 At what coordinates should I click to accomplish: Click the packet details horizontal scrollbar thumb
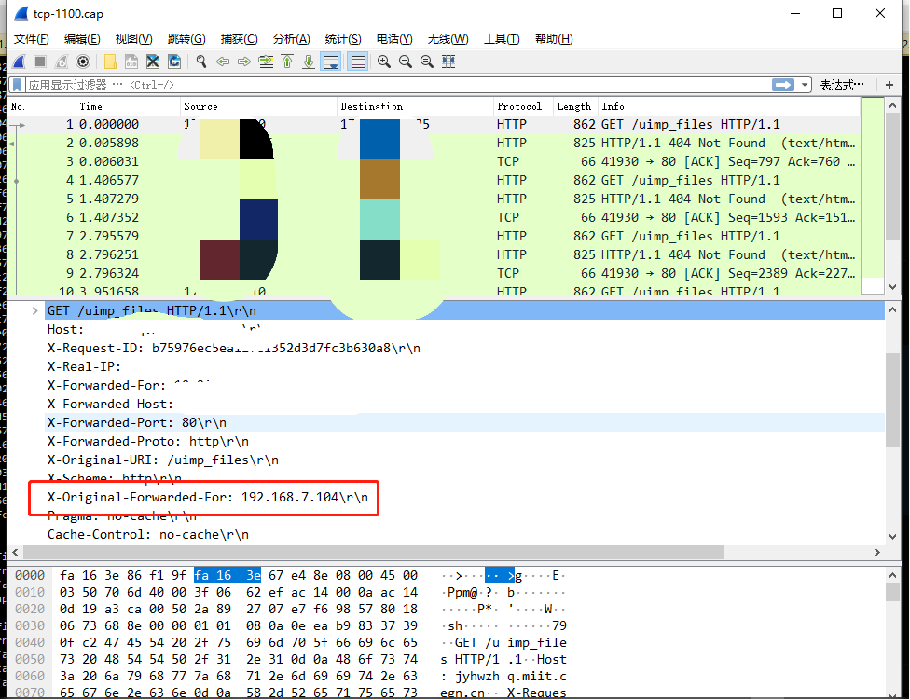tap(373, 552)
